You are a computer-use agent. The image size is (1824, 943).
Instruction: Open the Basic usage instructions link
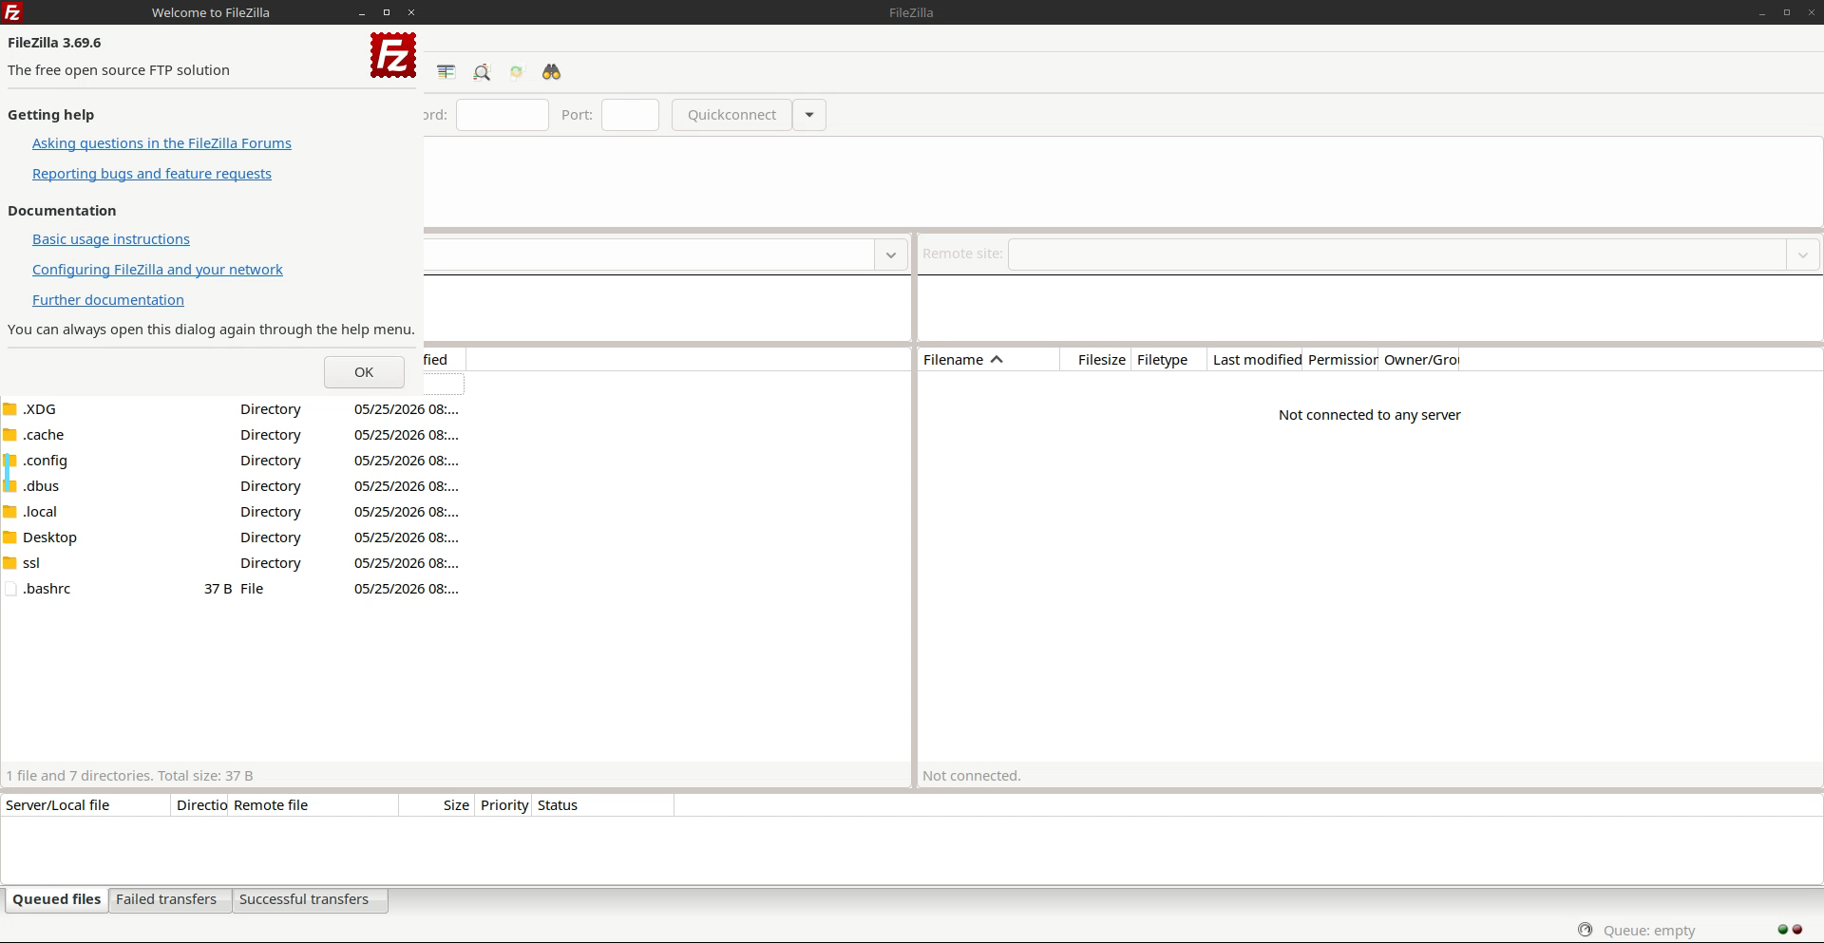[111, 239]
